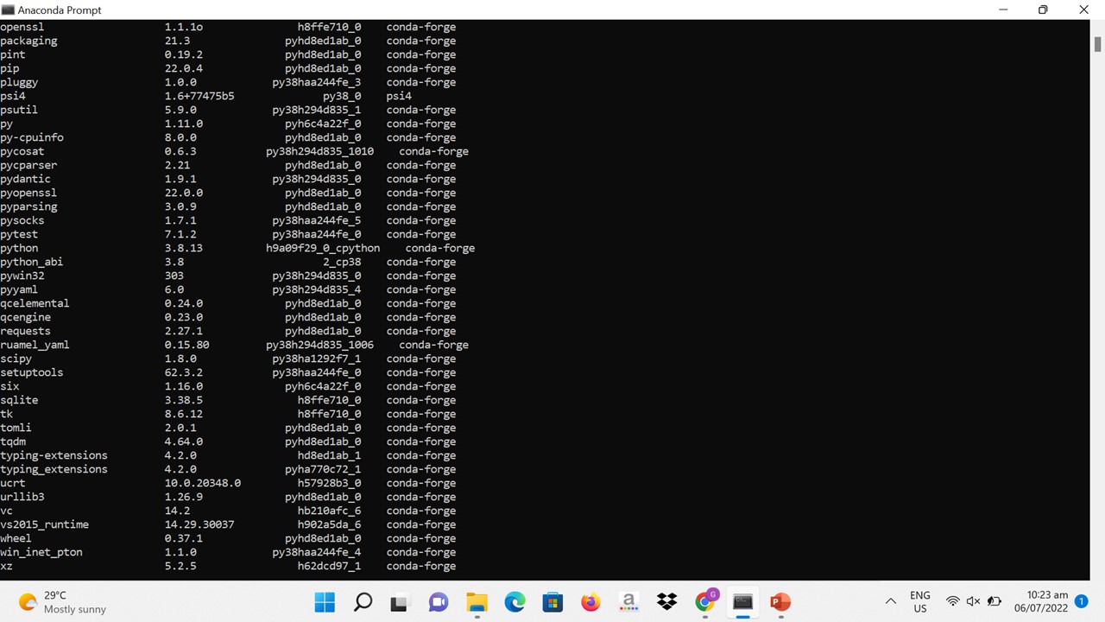Open the Amazon app from the taskbar
The height and width of the screenshot is (622, 1105).
coord(628,602)
